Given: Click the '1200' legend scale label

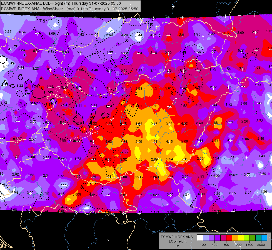Looking at the screenshot, I should 238,245.
